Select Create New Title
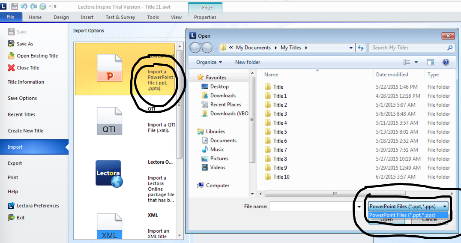Viewport: 461px width, 243px height. 26,131
